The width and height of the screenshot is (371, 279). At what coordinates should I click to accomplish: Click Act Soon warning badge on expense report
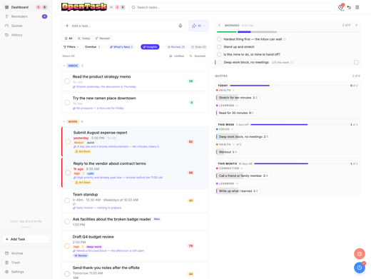coord(83,151)
